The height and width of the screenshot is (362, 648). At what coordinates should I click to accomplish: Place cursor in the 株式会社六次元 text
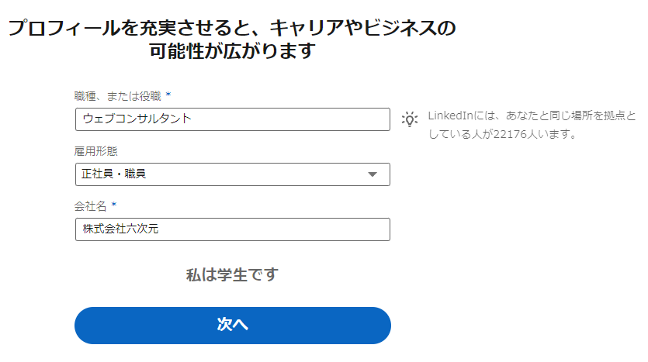pos(120,229)
